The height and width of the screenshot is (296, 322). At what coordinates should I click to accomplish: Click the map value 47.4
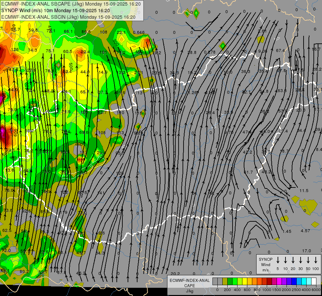coord(247,132)
